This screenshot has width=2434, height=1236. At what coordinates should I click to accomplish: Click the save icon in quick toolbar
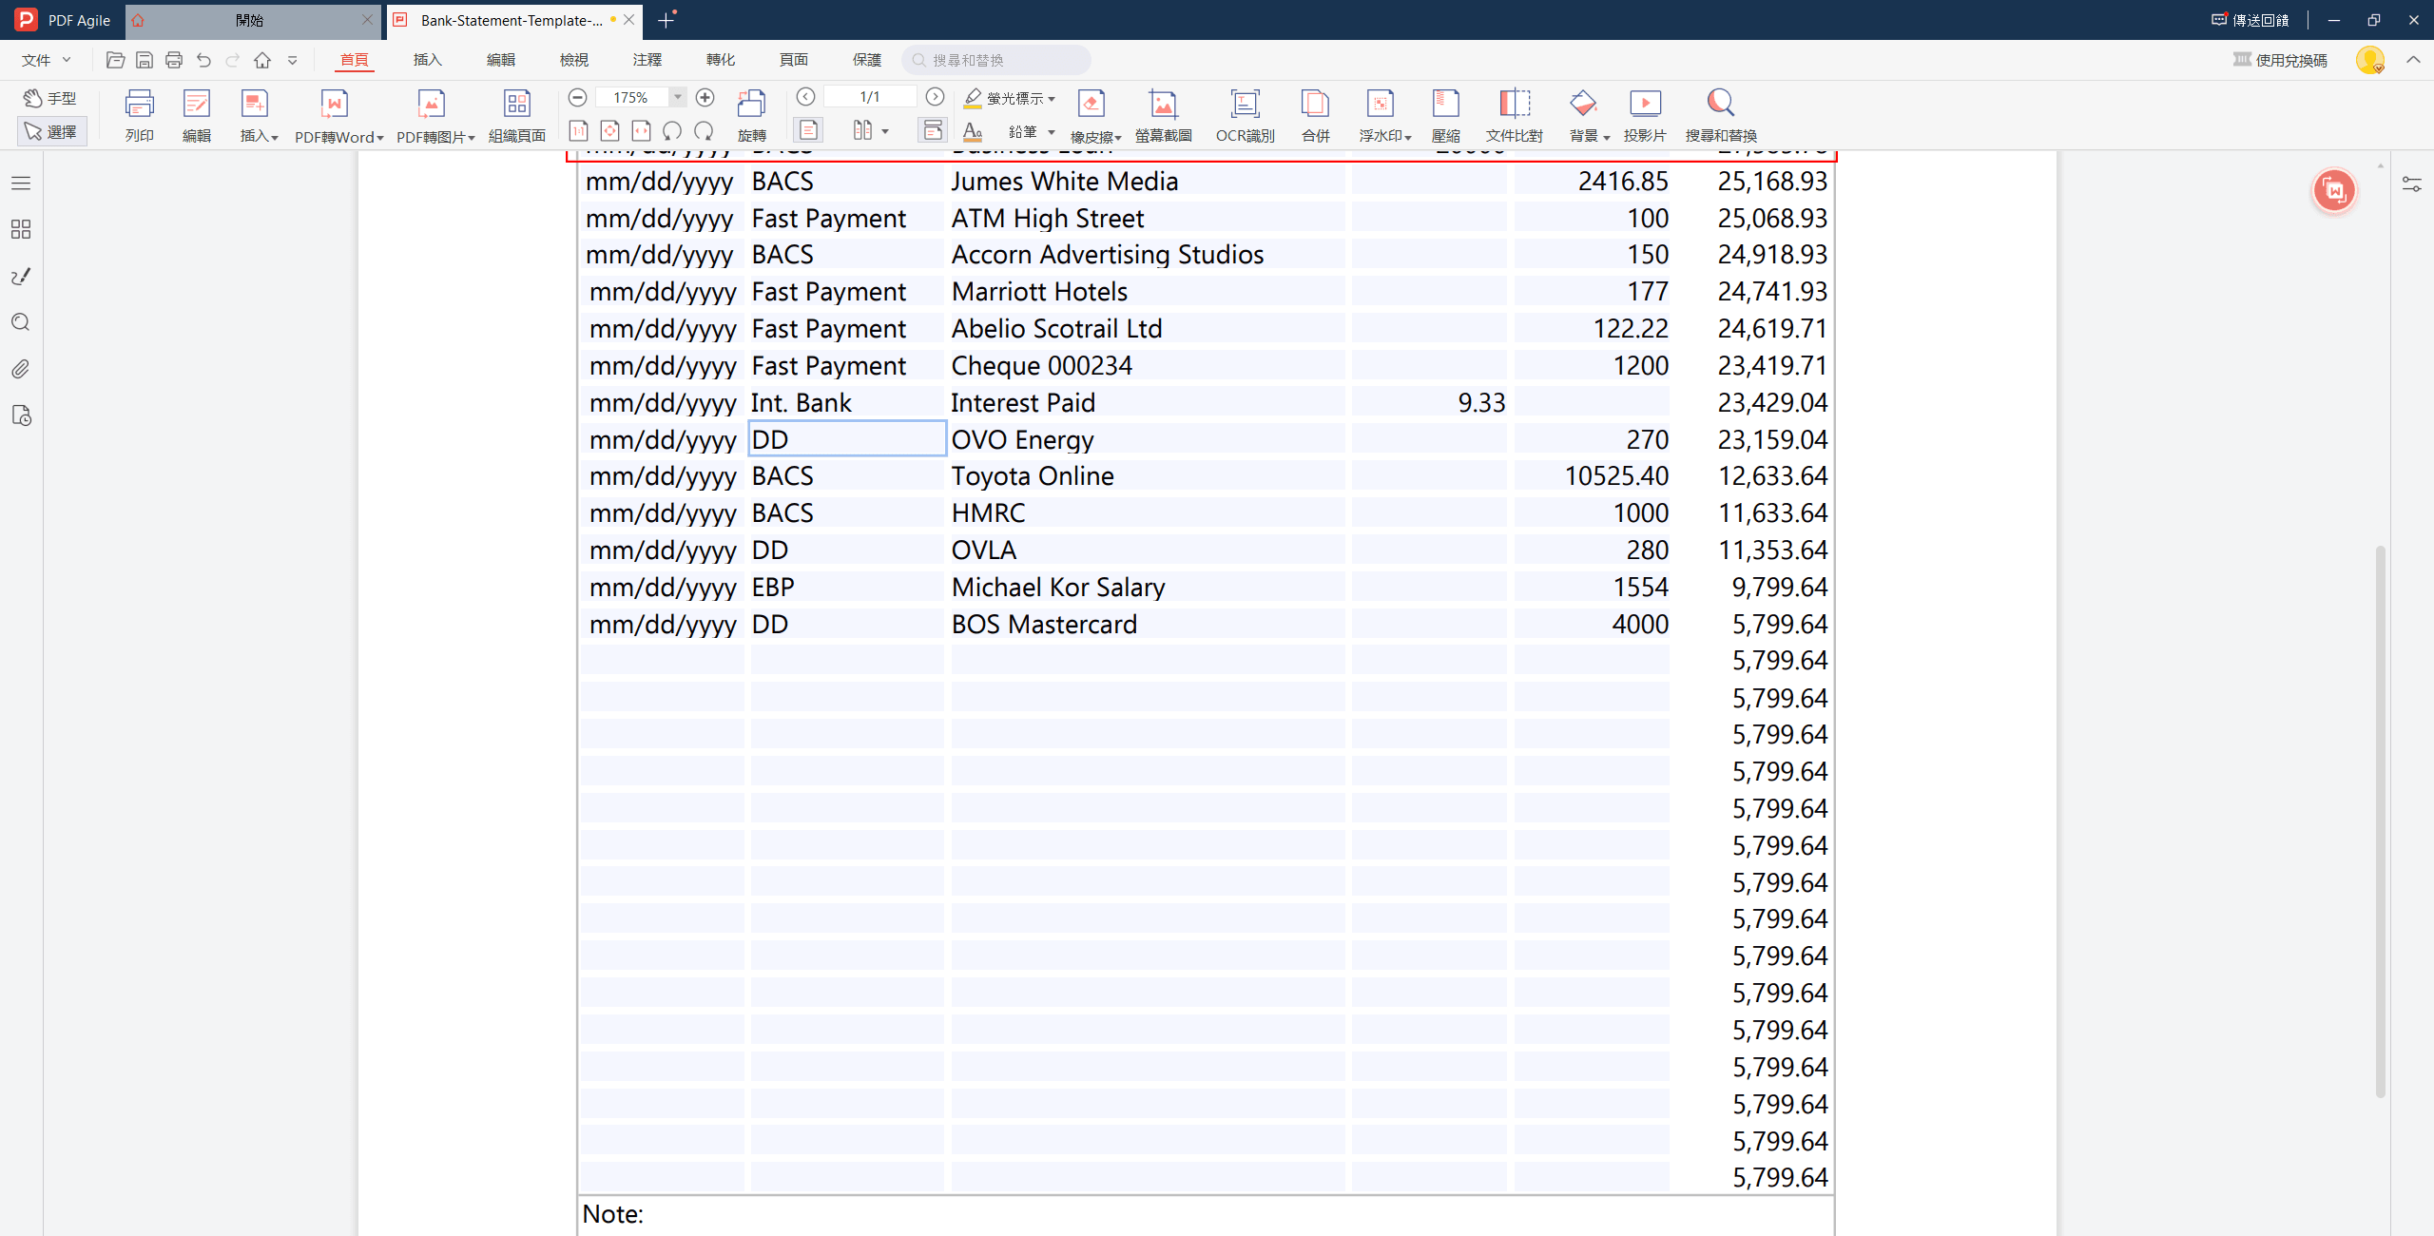[x=145, y=60]
